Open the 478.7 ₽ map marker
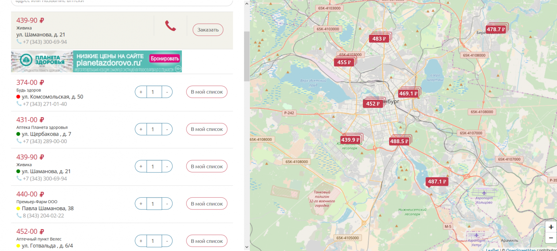 click(496, 29)
